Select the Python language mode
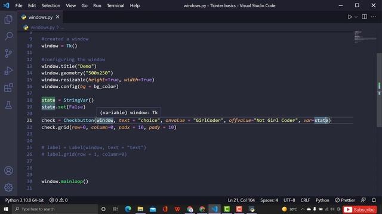This screenshot has height=214, width=382. [322, 200]
